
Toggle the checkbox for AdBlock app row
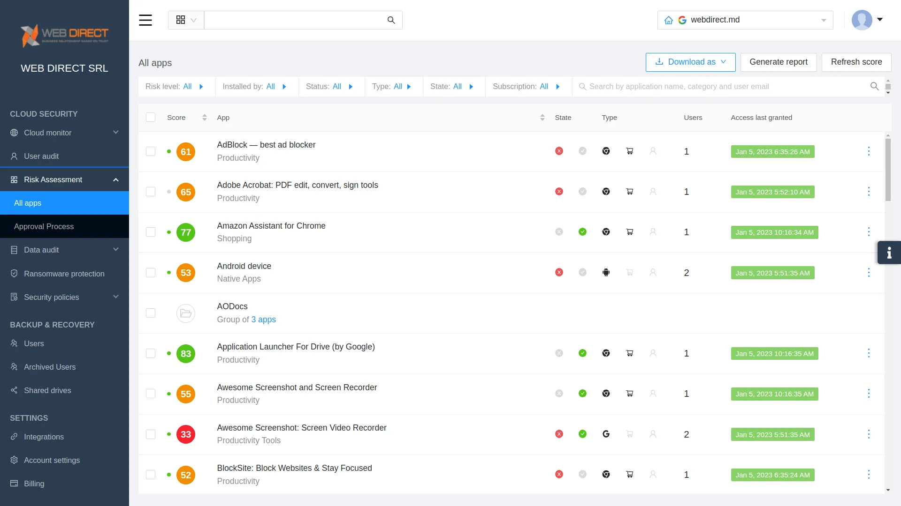tap(150, 151)
